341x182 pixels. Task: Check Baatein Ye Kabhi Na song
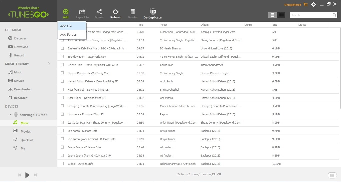[x=62, y=48]
